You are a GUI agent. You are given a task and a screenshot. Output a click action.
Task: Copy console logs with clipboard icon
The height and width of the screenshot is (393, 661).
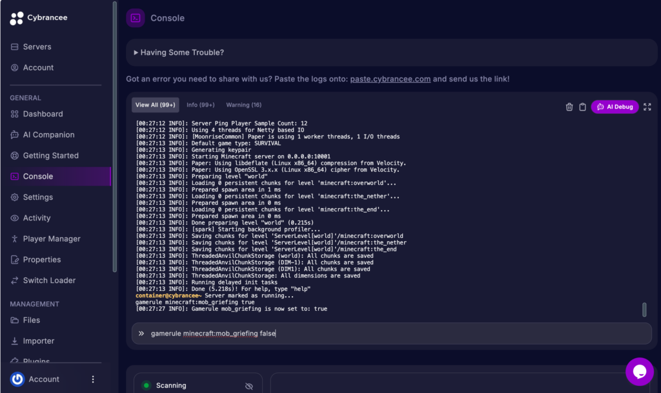[583, 107]
